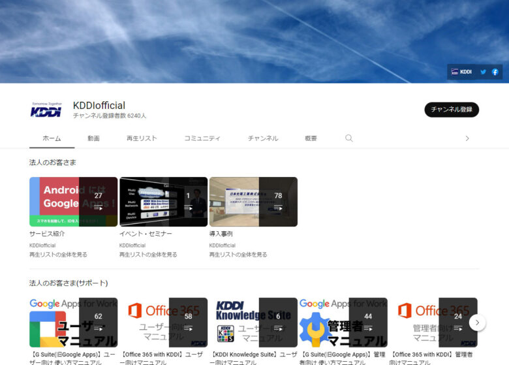The width and height of the screenshot is (509, 365).
Task: Click the 【KDDI Knowledge Suite】ユーザー向けマニュアル title
Action: point(253,358)
